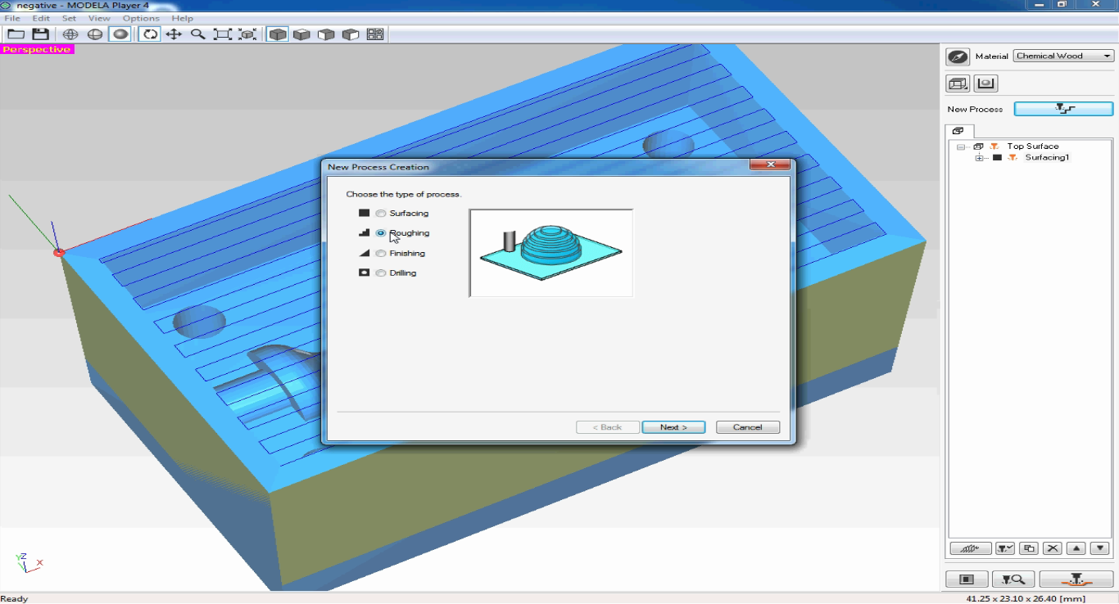Click the Fit to screen frame icon
Screen dimensions: 1119x604
[x=223, y=34]
